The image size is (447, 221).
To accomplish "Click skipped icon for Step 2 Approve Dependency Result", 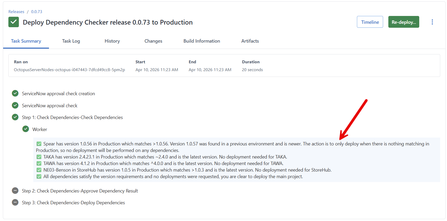I will (x=15, y=191).
